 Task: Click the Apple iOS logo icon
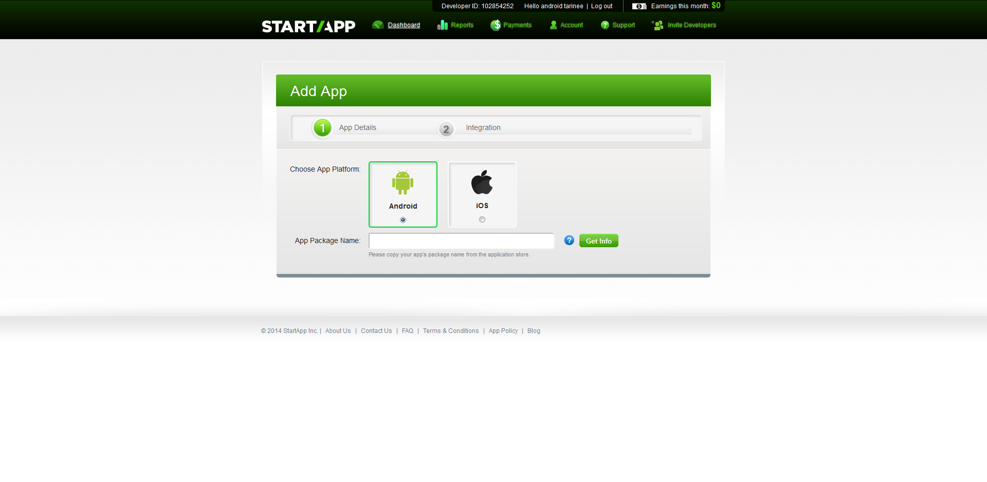[x=482, y=182]
